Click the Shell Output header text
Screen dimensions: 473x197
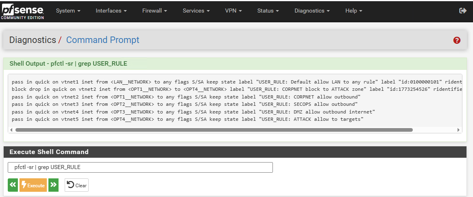pos(68,64)
